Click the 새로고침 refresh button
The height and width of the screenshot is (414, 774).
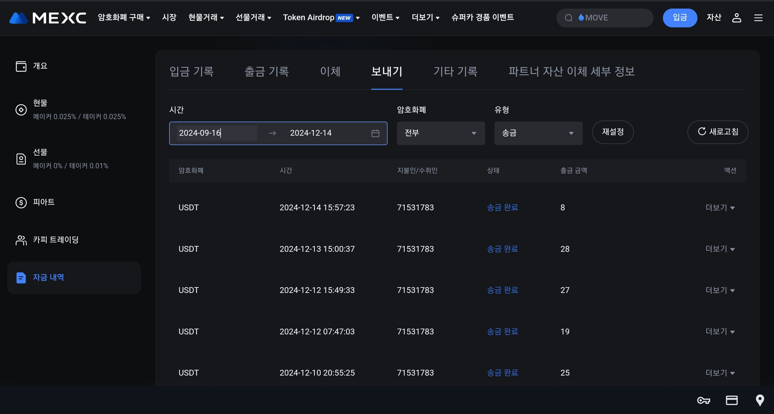718,132
